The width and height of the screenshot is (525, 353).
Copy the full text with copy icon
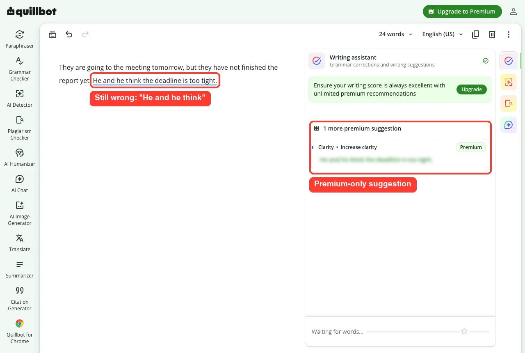coord(476,34)
